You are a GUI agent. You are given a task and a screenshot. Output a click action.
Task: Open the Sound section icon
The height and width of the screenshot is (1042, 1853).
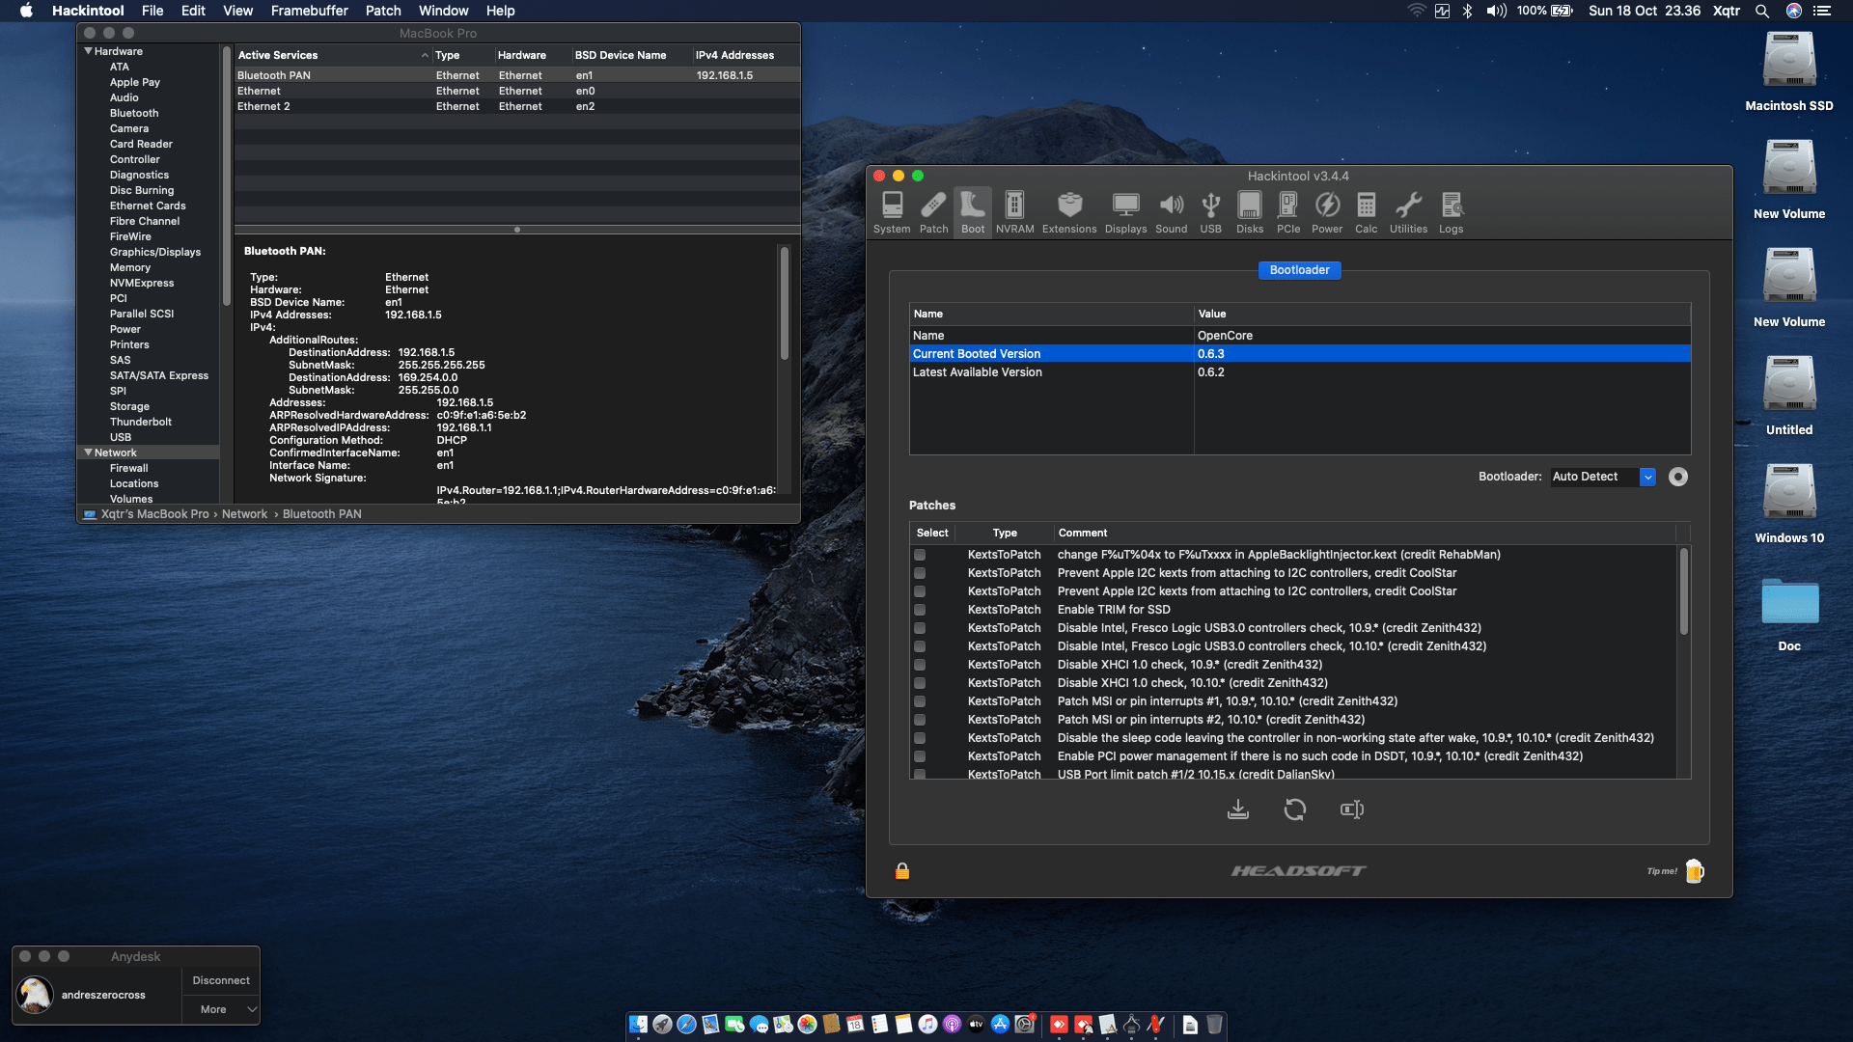pyautogui.click(x=1172, y=212)
